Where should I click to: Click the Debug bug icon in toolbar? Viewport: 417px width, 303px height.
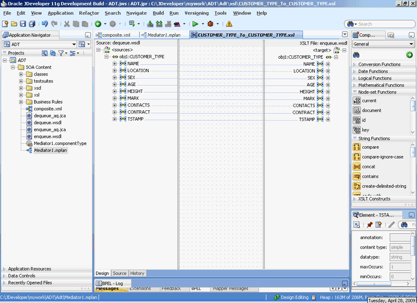[x=211, y=24]
